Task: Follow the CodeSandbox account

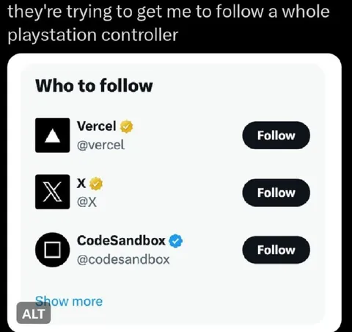Action: [x=276, y=250]
